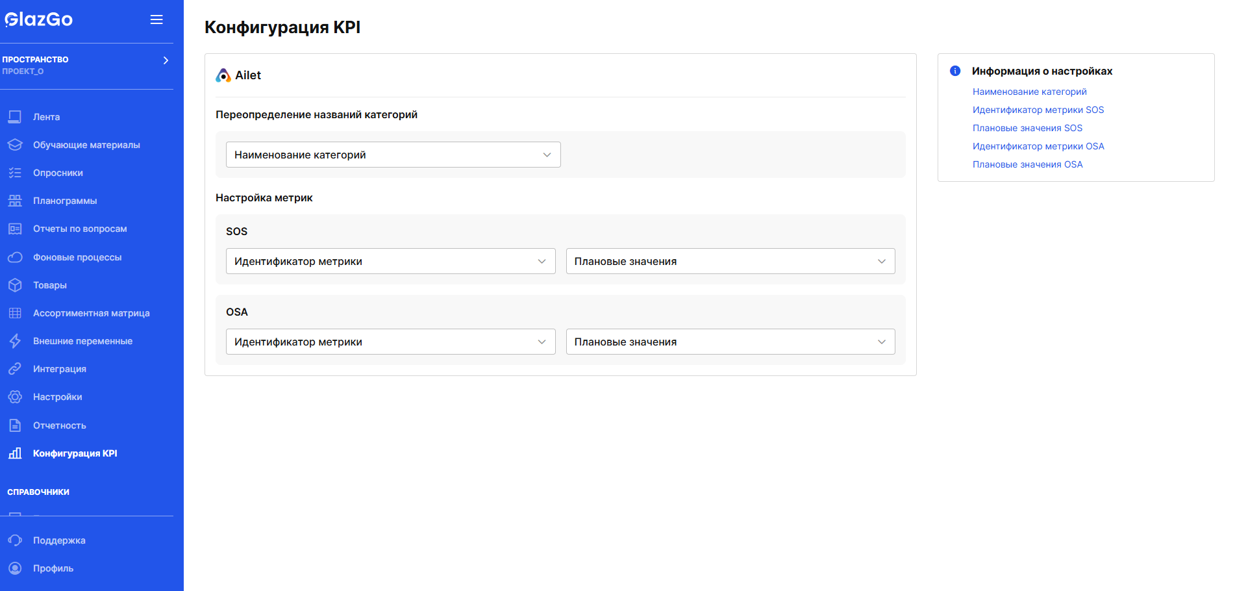Click the Интеграция link icon
This screenshot has height=591, width=1235.
pyautogui.click(x=15, y=369)
